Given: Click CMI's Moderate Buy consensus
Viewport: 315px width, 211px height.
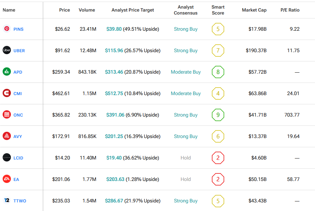Looking at the screenshot, I should (x=186, y=93).
